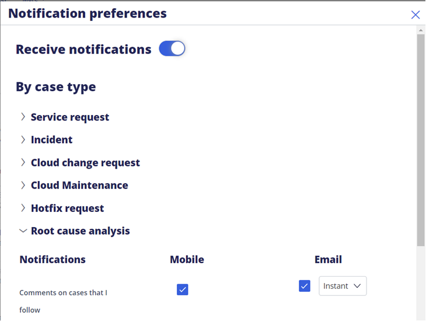Uncheck the Mobile checkbox for followed-case comments
The width and height of the screenshot is (426, 321).
[183, 289]
